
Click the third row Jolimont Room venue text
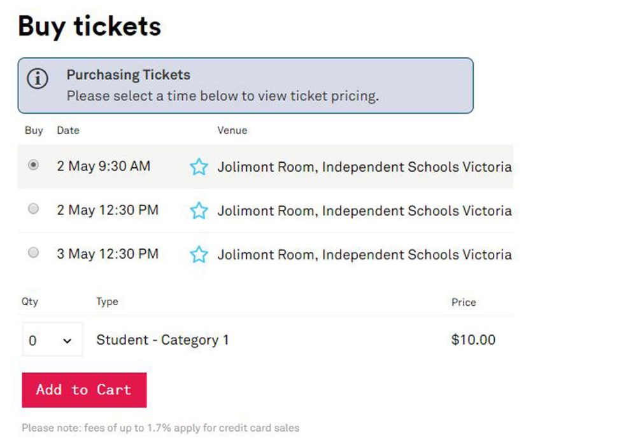[364, 255]
